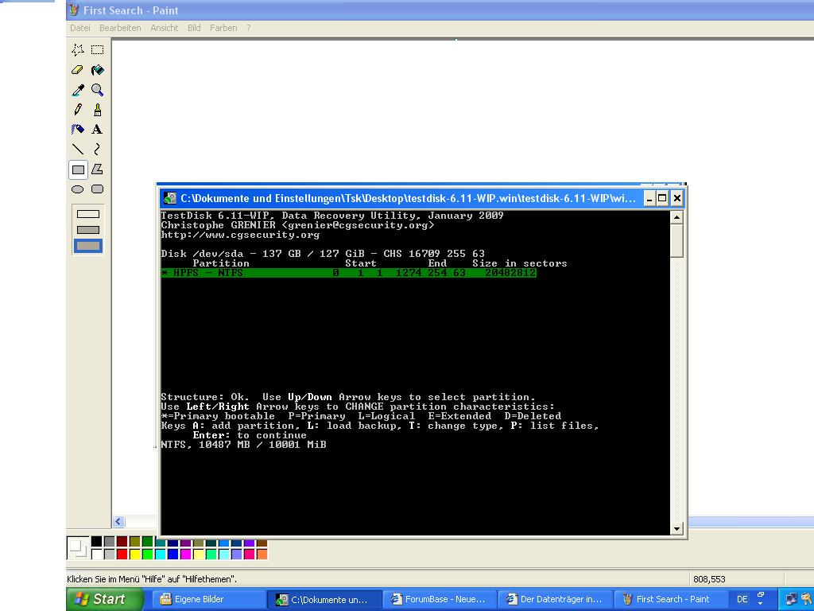Close the TestDisk console window
This screenshot has width=814, height=611.
click(x=676, y=198)
